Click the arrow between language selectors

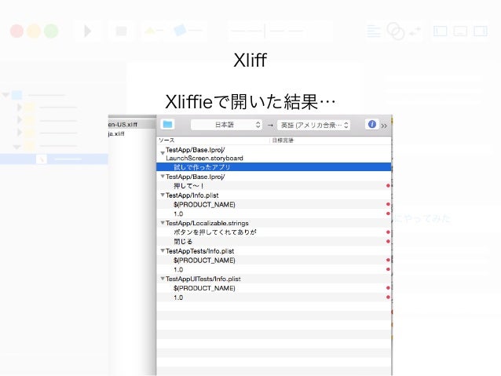[270, 126]
